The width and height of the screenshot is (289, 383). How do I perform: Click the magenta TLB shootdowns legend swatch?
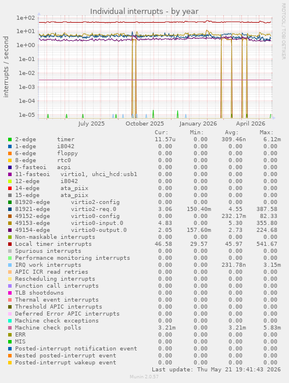(10, 293)
